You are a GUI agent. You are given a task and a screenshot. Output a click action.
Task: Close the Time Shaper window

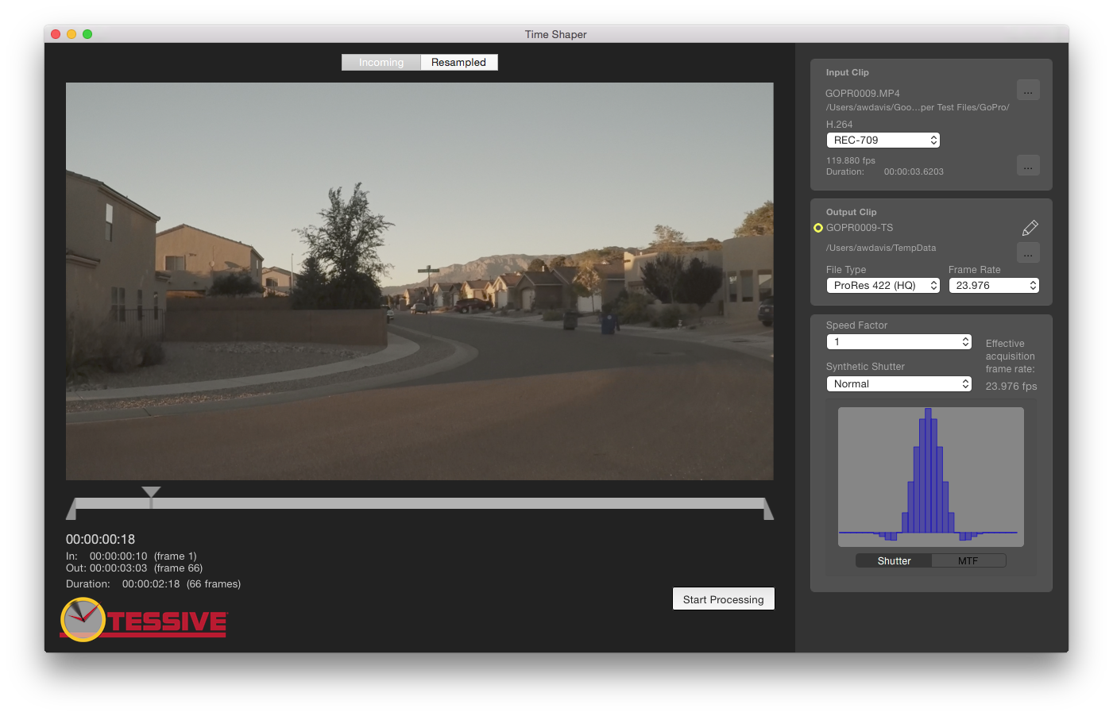56,34
